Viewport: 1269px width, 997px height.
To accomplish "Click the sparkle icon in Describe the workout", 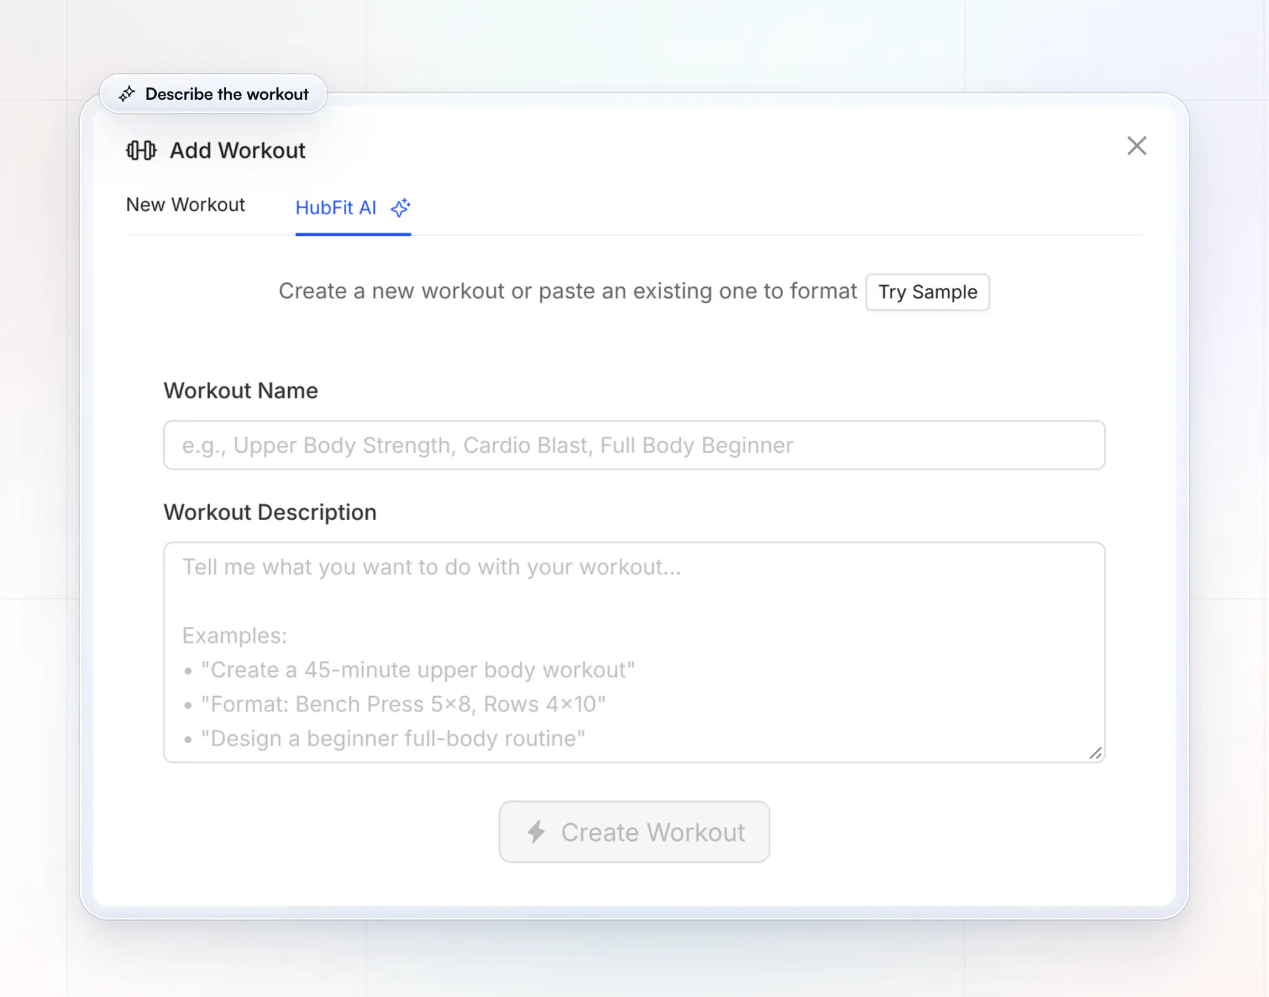I will tap(127, 94).
